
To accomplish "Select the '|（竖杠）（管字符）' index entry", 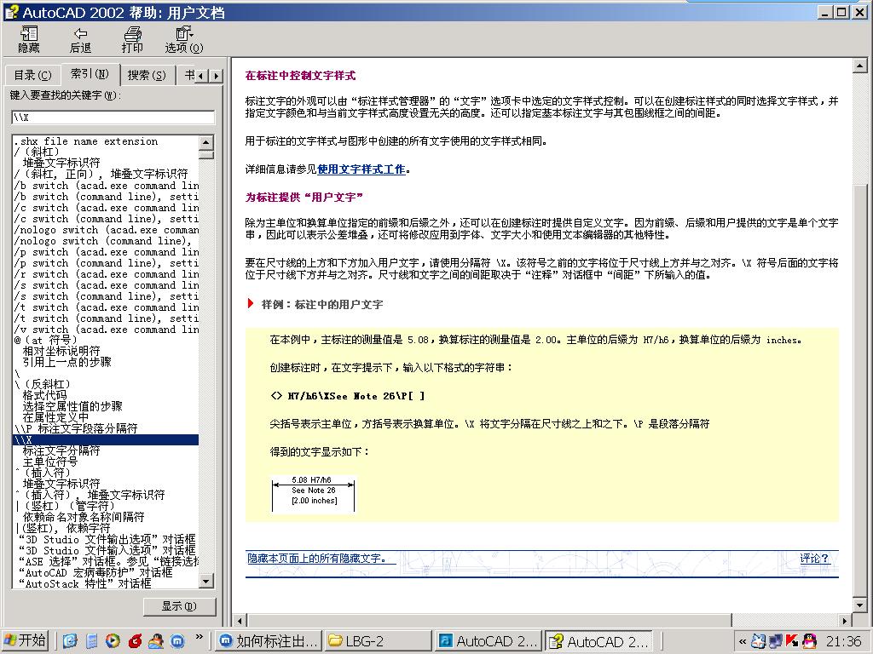I will tap(65, 506).
